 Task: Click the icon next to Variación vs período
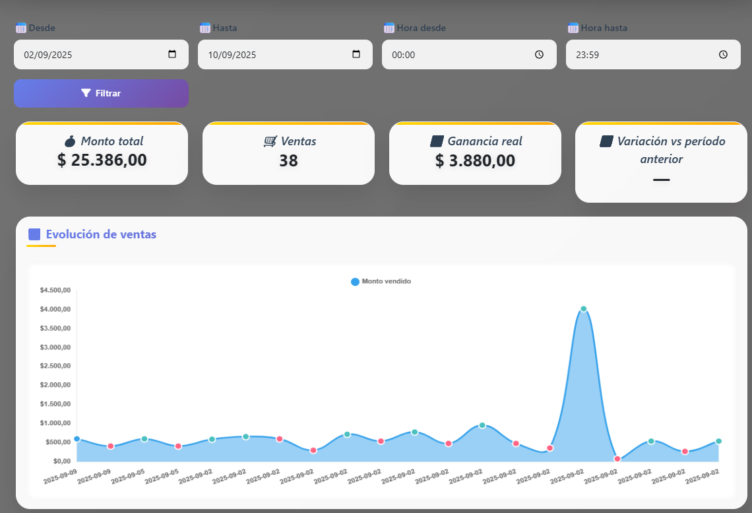tap(607, 141)
